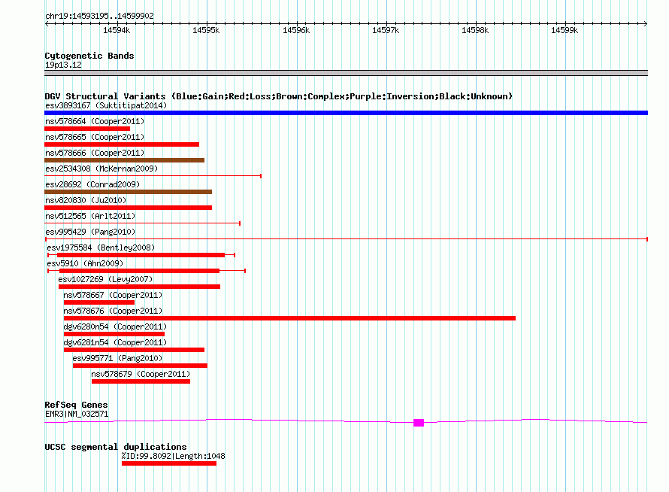Select the red segmental duplication bar
This screenshot has height=492, width=669.
click(169, 463)
